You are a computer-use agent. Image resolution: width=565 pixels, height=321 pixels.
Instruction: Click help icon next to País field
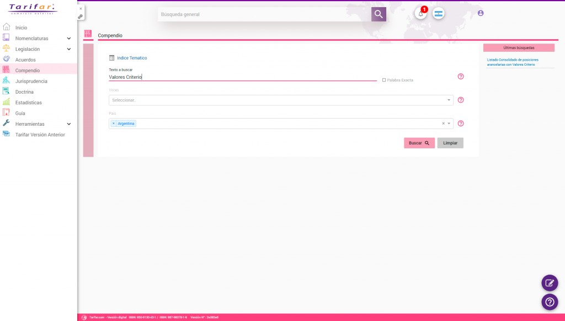[x=461, y=123]
